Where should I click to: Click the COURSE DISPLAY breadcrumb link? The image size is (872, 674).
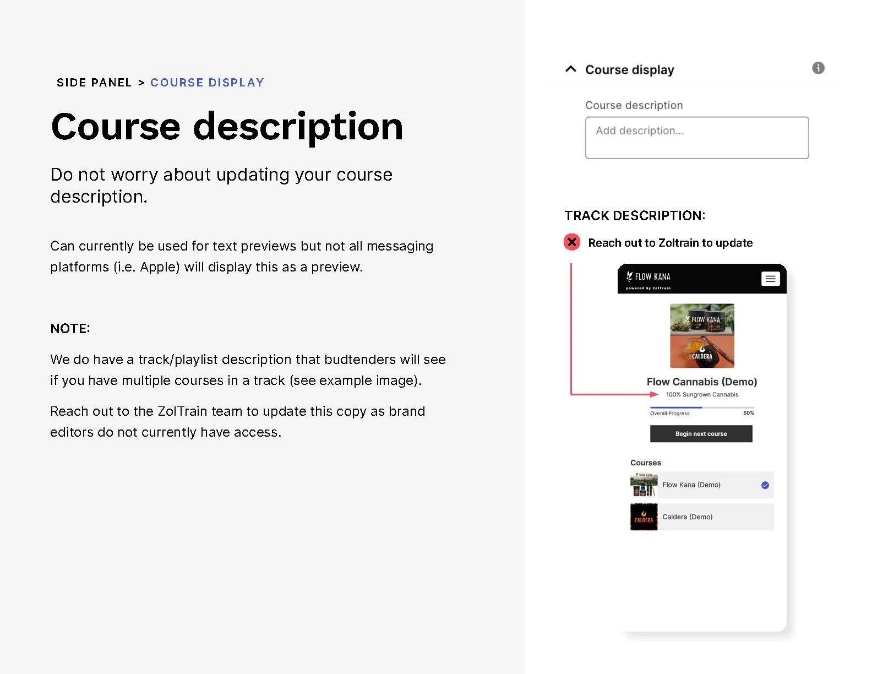point(207,83)
